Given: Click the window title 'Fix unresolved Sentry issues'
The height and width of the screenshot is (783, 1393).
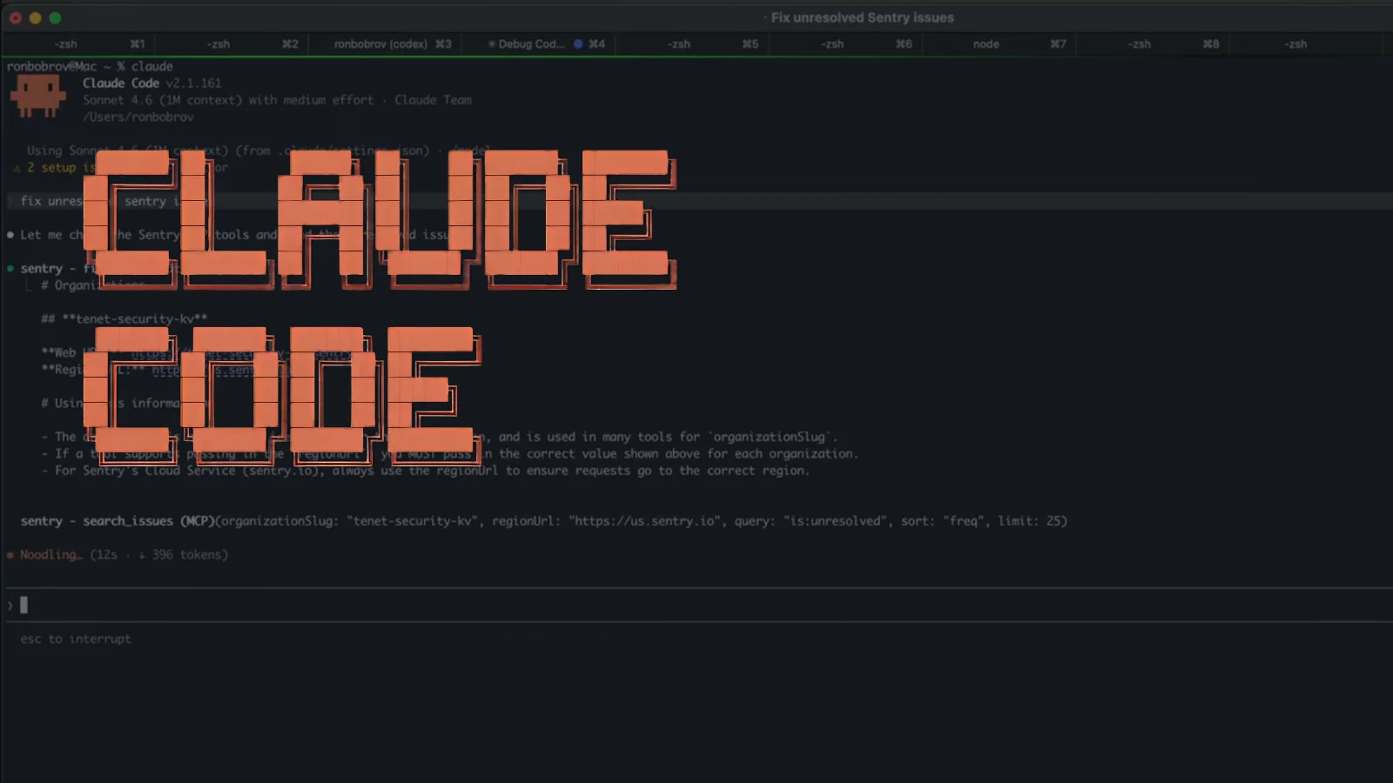Looking at the screenshot, I should [x=862, y=17].
